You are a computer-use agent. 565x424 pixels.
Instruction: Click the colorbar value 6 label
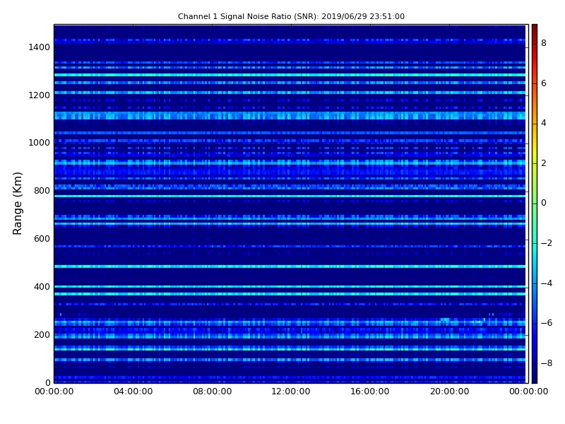(x=544, y=83)
